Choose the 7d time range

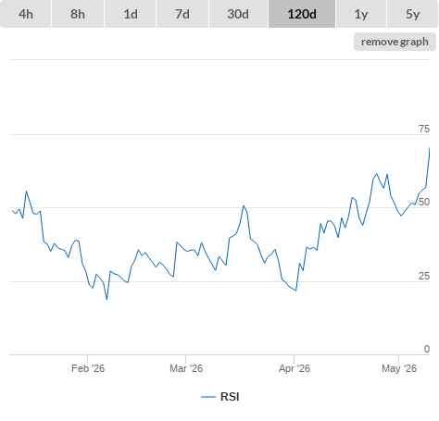[182, 14]
